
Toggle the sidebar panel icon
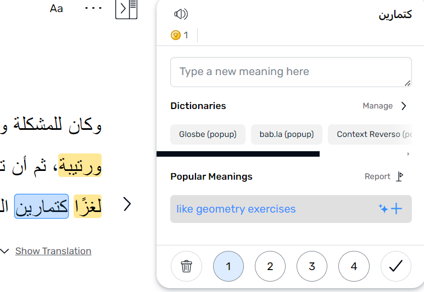click(x=126, y=9)
